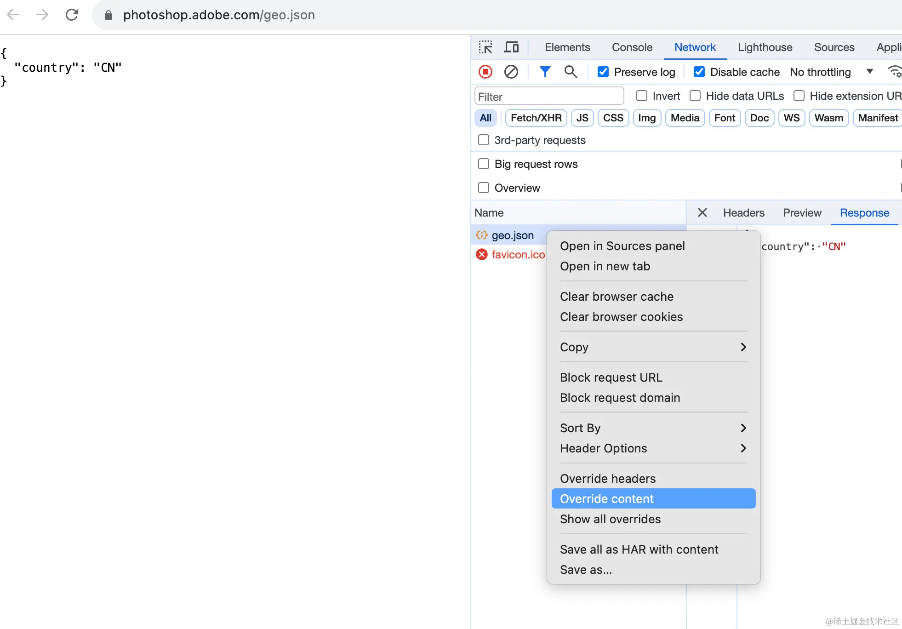Enable the Big request rows option
The width and height of the screenshot is (902, 629).
pyautogui.click(x=484, y=164)
